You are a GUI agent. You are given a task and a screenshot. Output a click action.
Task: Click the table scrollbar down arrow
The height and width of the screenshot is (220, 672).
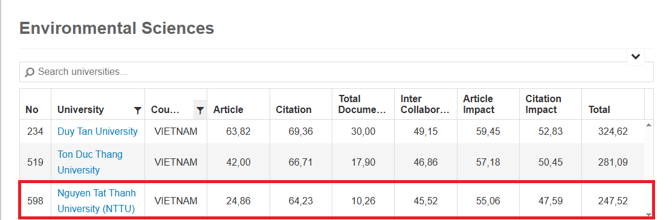click(x=648, y=215)
